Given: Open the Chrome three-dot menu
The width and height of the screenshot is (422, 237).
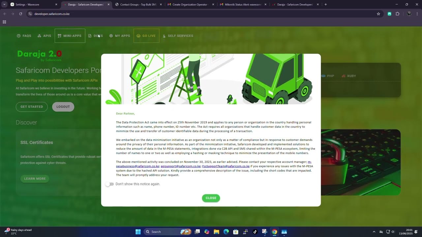Looking at the screenshot, I should coord(417,14).
